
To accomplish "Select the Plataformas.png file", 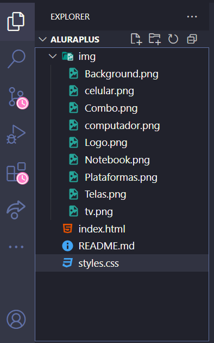I will point(122,177).
